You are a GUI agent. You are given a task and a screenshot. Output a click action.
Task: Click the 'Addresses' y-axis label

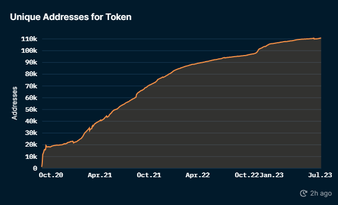pos(14,103)
